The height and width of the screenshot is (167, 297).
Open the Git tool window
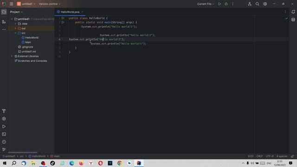tap(4, 149)
